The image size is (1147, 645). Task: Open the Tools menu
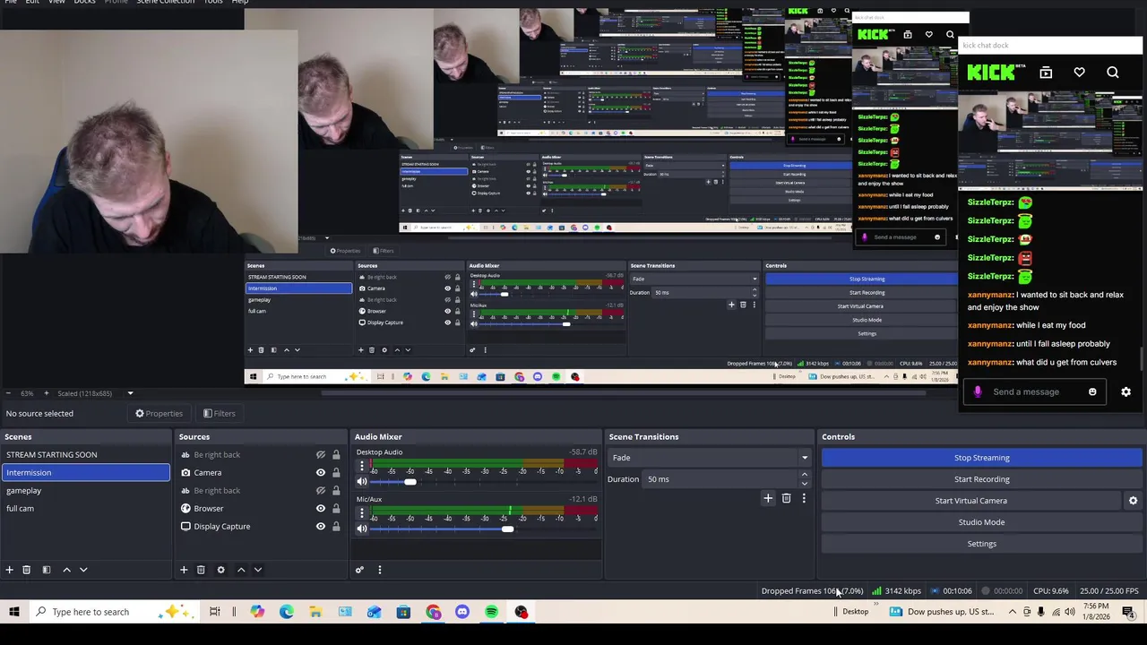[x=213, y=3]
